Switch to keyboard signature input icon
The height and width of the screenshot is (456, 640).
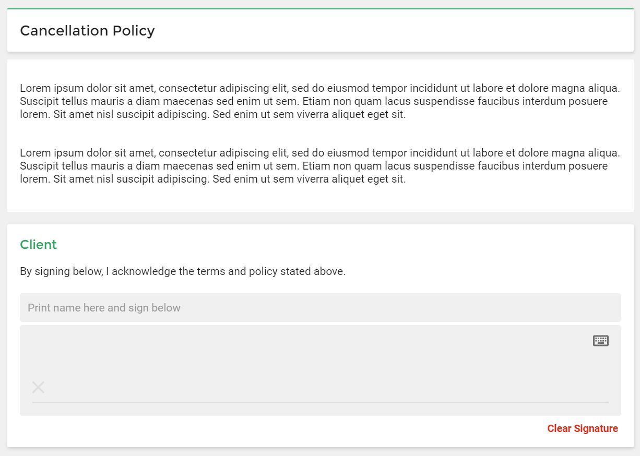tap(601, 341)
